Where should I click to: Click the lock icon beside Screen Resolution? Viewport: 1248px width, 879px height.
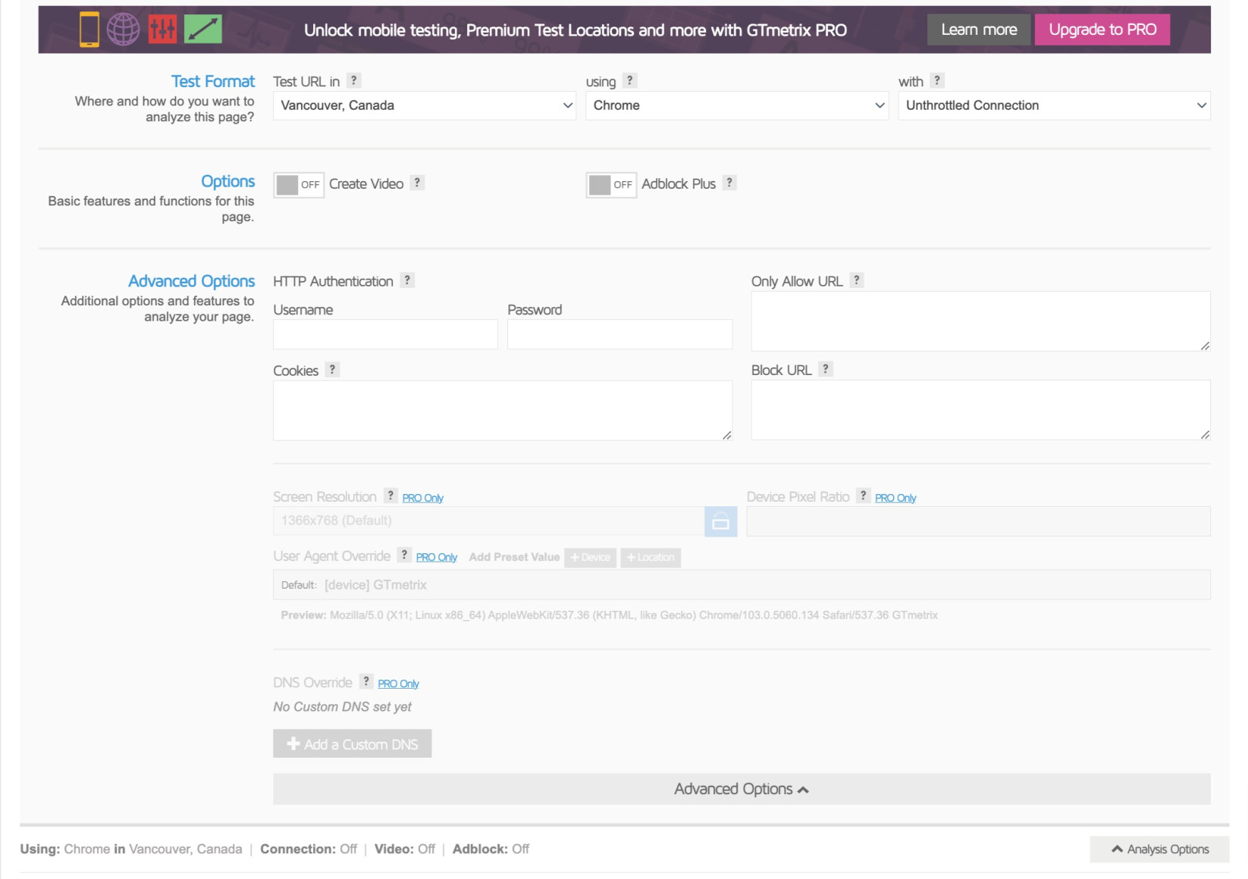pos(720,521)
